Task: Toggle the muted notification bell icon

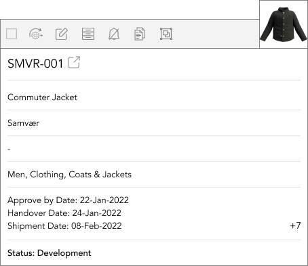Action: (114, 34)
